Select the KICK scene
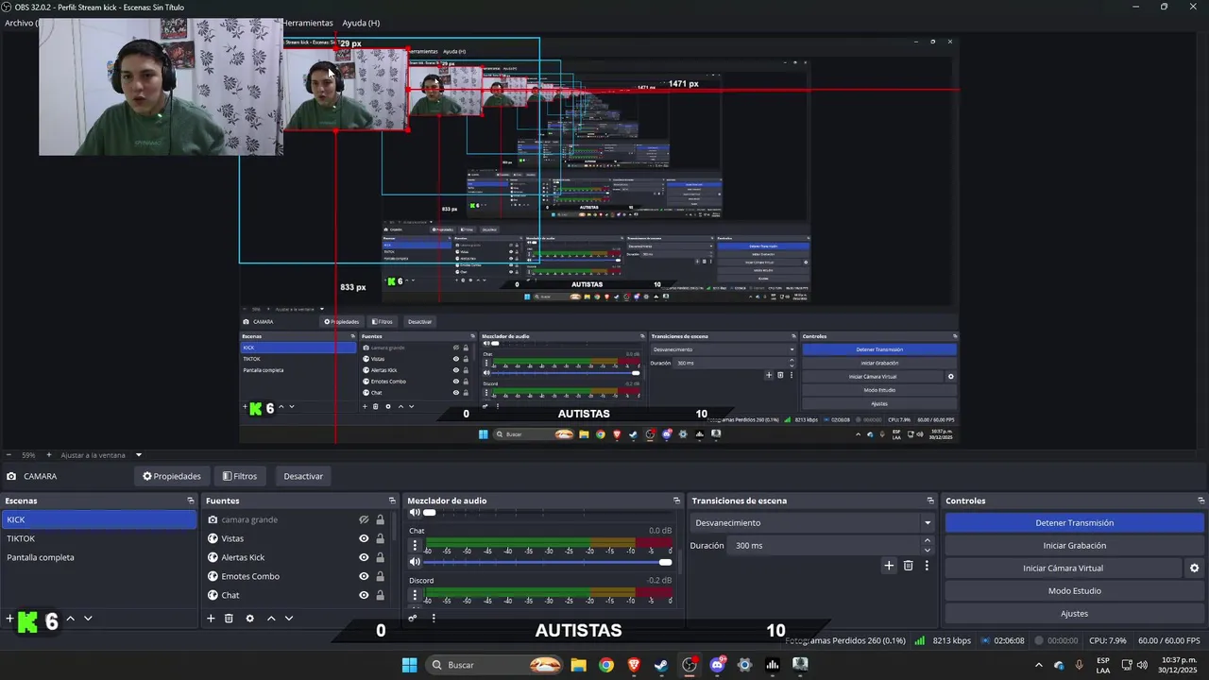 99,519
